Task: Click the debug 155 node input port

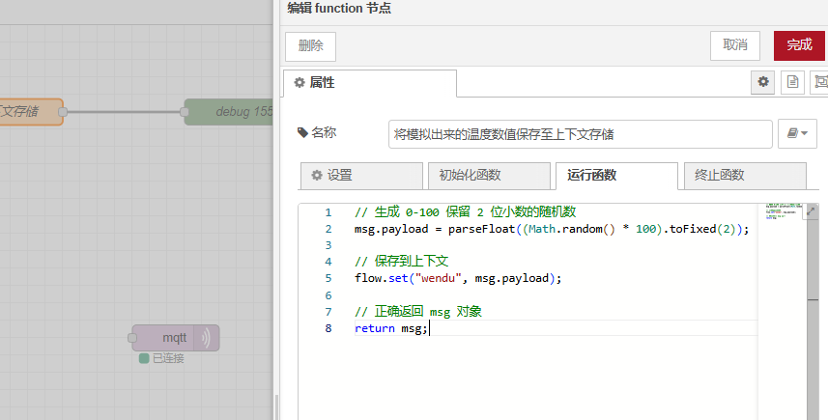Action: point(185,112)
